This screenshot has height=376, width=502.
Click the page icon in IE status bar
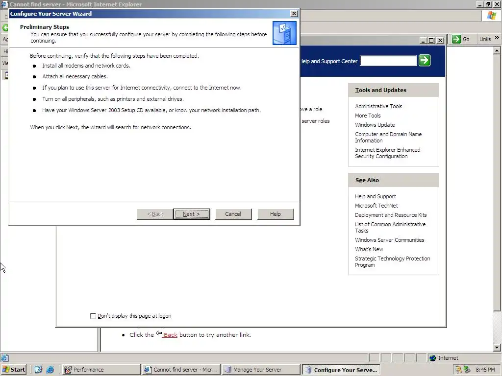coord(4,358)
